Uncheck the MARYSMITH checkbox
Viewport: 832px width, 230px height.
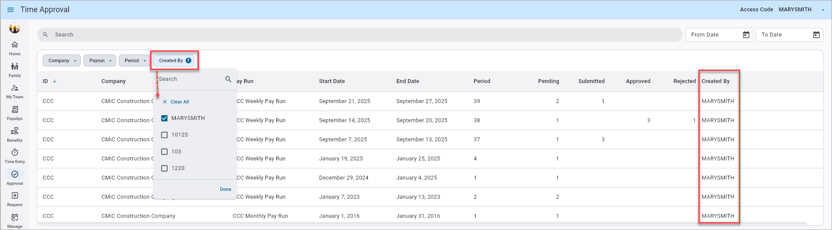[x=164, y=118]
